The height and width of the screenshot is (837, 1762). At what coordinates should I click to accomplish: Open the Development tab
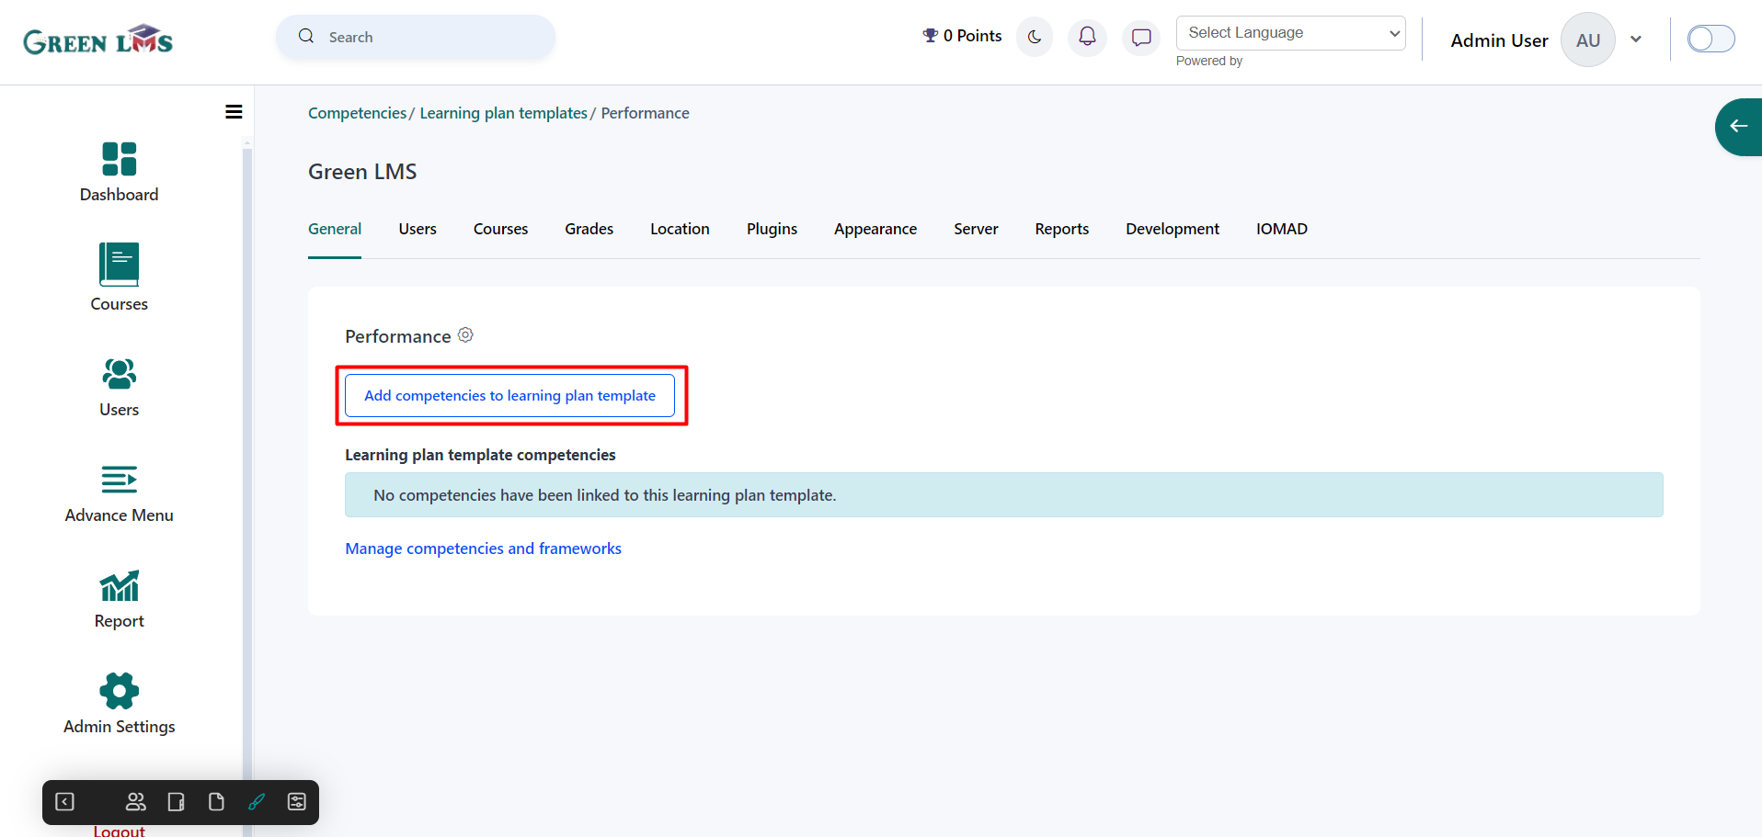pyautogui.click(x=1173, y=229)
